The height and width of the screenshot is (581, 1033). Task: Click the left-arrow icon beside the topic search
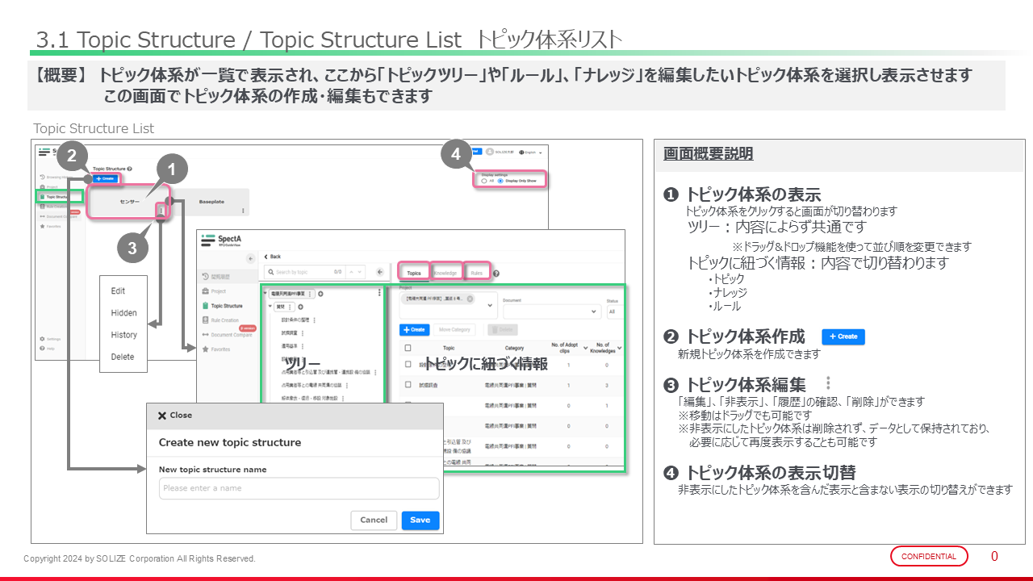pos(380,273)
